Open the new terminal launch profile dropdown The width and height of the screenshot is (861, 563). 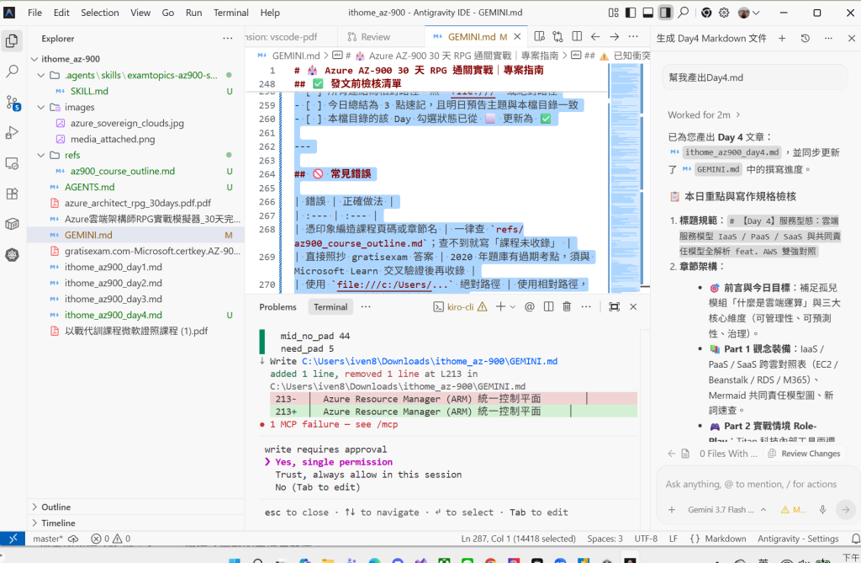pyautogui.click(x=513, y=307)
